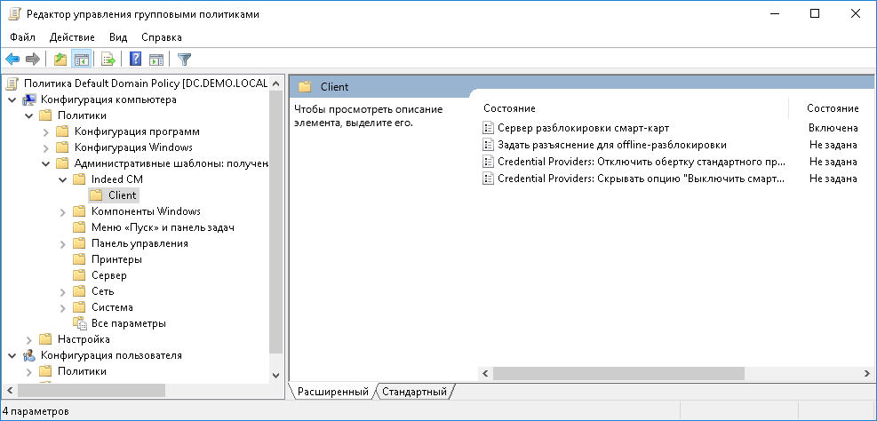Click the Export list toolbar icon

pyautogui.click(x=108, y=60)
